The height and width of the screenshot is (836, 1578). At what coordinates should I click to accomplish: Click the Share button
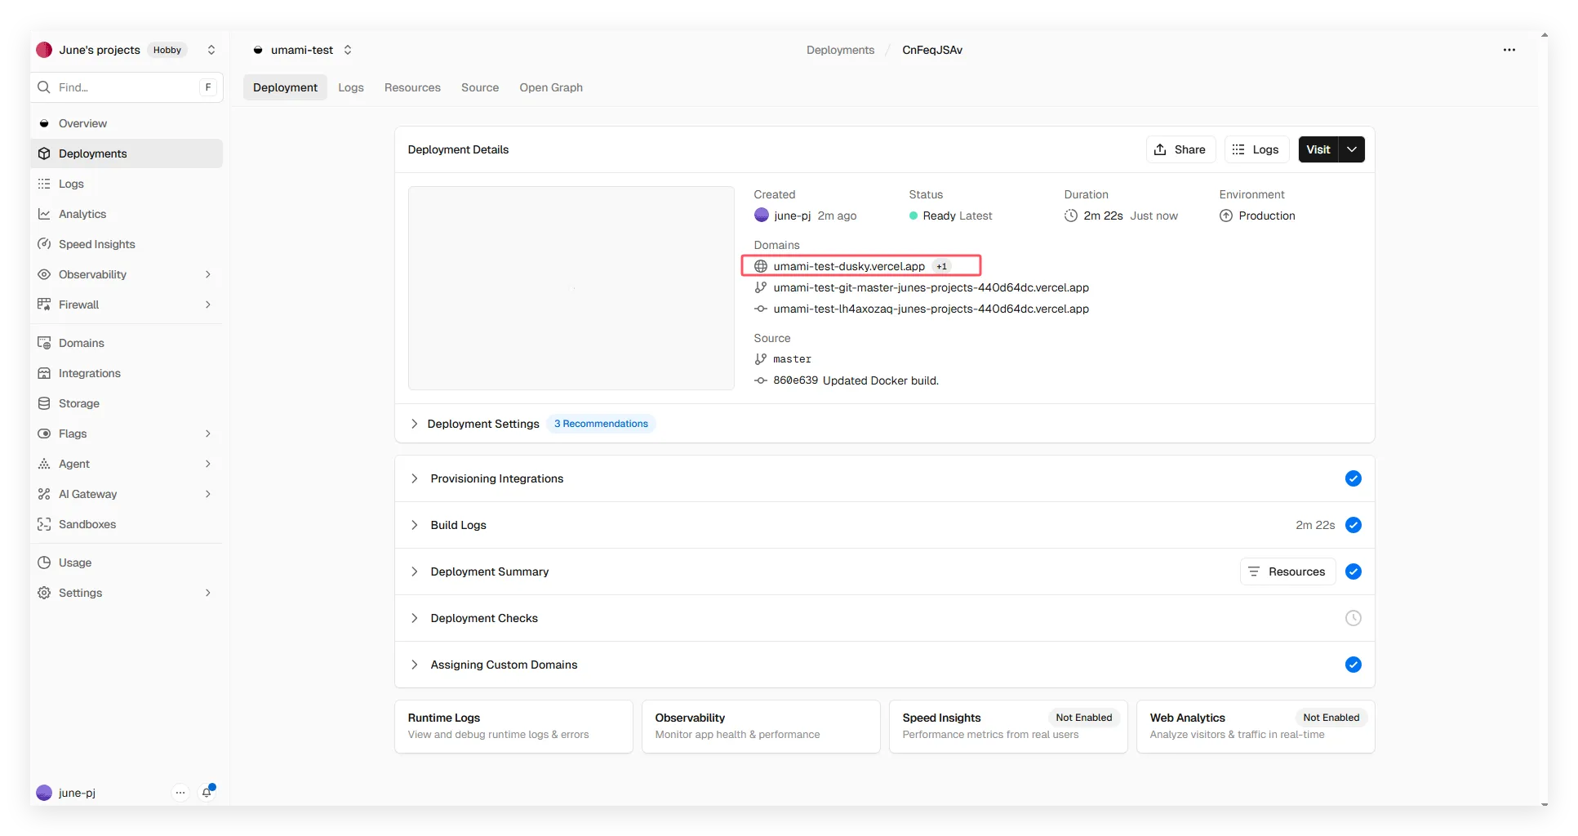click(x=1180, y=149)
